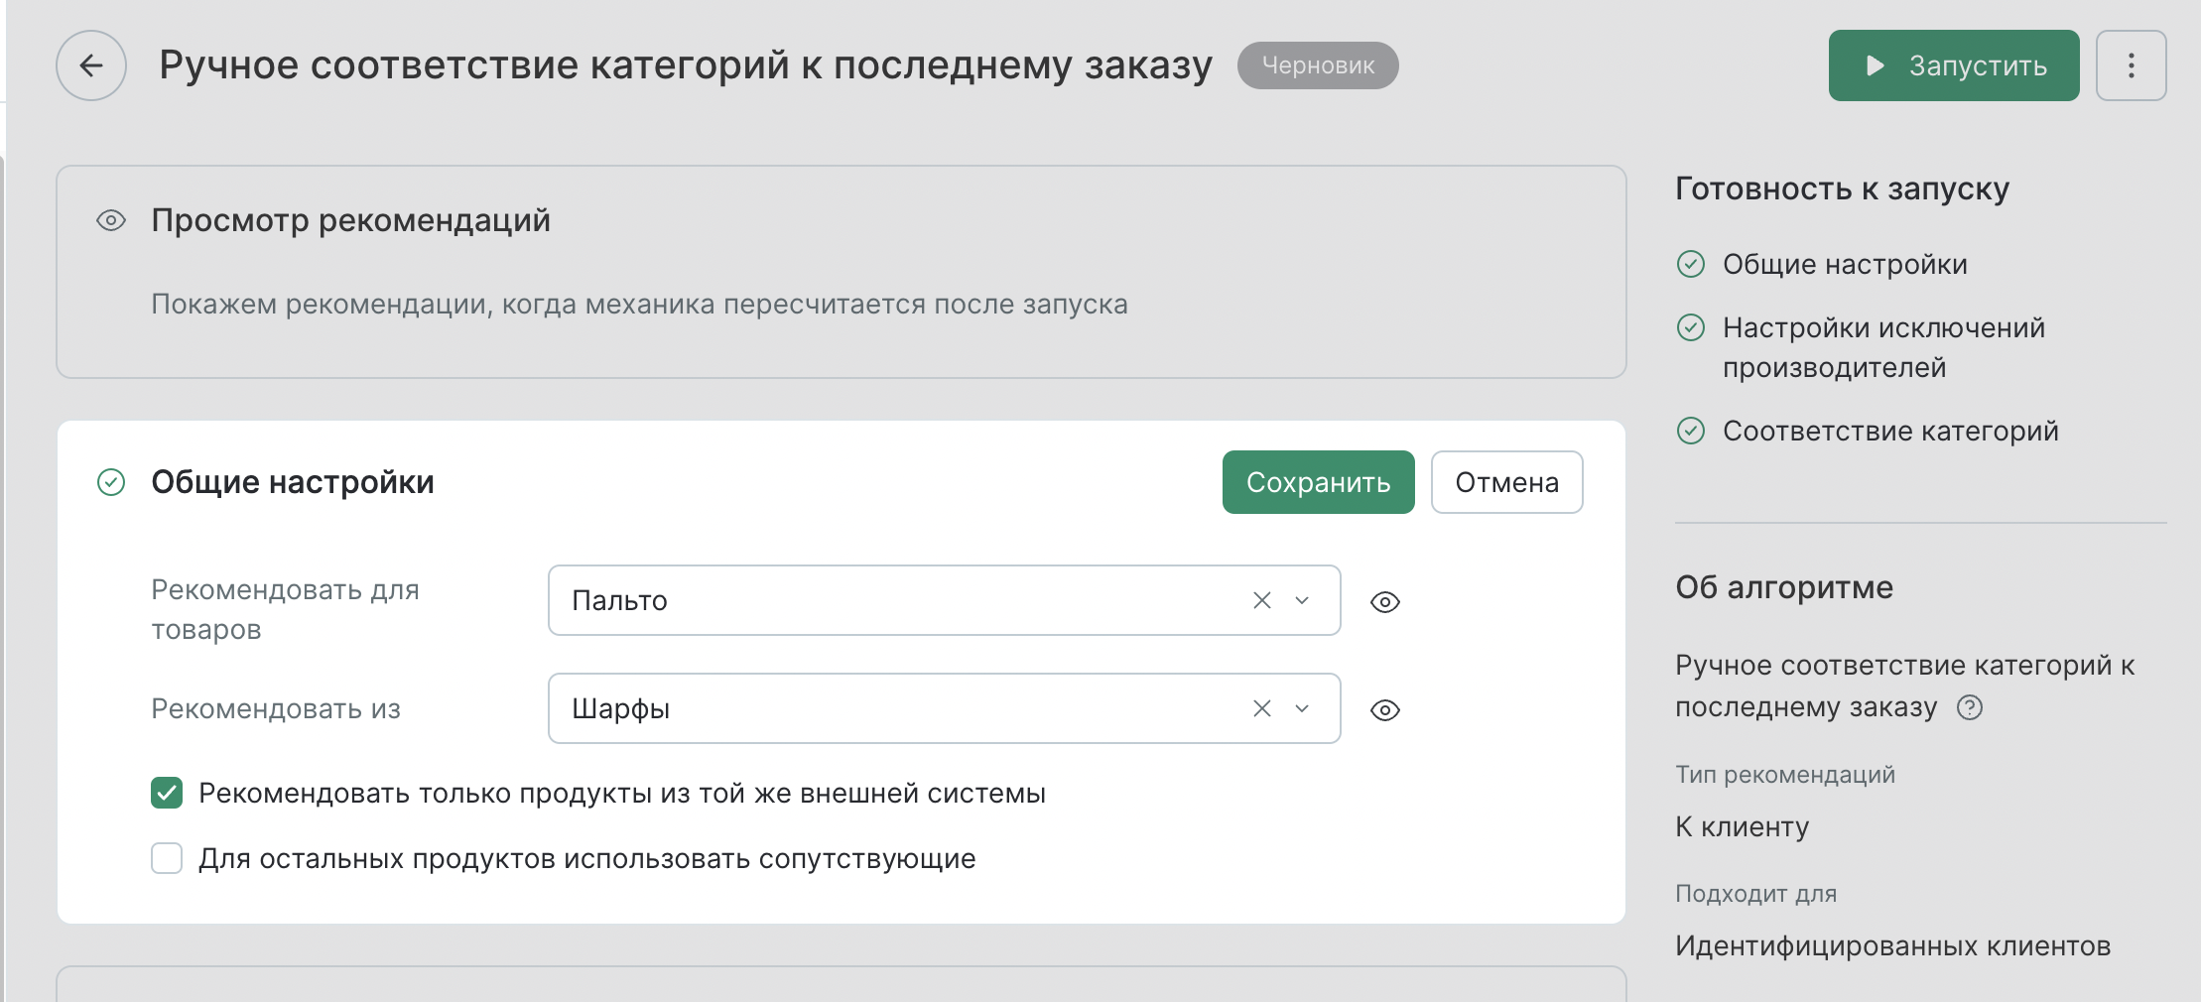Cancel editing with the Отмена button
The image size is (2201, 1002).
1506,482
